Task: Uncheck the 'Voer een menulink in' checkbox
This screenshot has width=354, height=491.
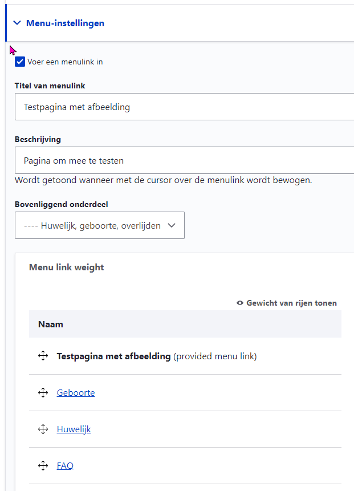Action: pos(20,62)
